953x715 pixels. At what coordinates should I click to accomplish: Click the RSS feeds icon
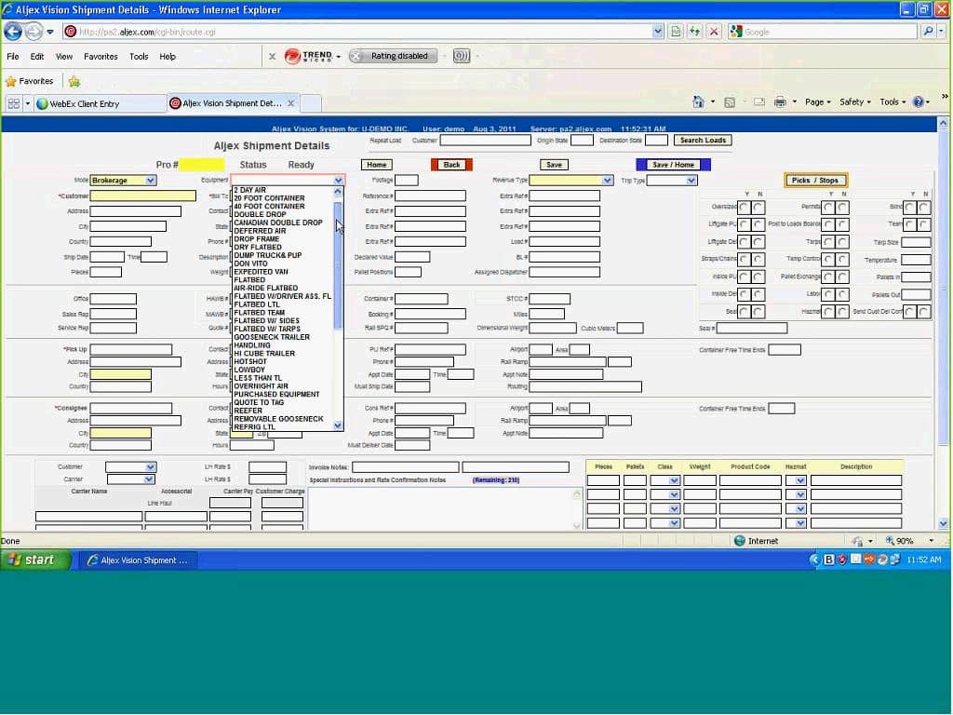730,102
